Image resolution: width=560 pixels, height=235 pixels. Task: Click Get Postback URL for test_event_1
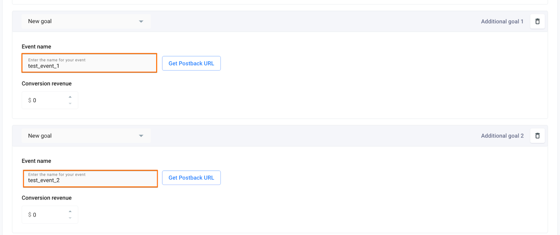coord(191,63)
